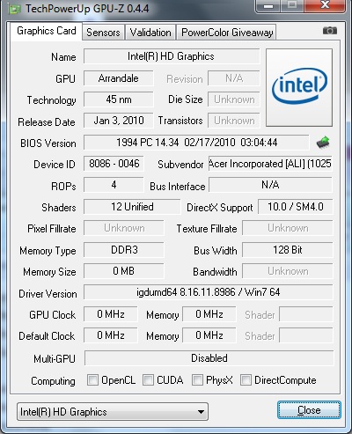Image resolution: width=352 pixels, height=434 pixels.
Task: Click the Driver Version igdumd64 field
Action: pyautogui.click(x=209, y=292)
